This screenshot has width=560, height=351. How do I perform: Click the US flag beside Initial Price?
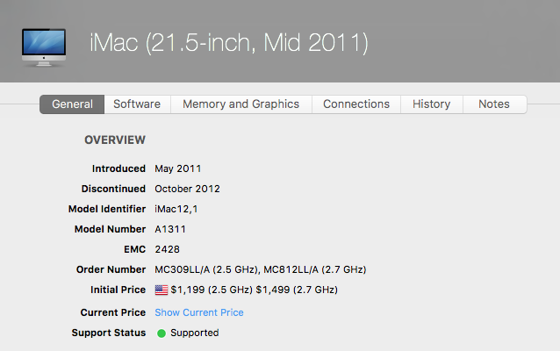(162, 290)
